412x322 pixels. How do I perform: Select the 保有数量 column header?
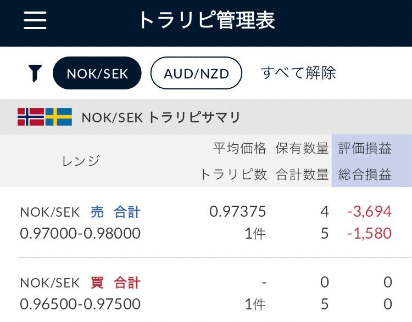click(x=302, y=148)
